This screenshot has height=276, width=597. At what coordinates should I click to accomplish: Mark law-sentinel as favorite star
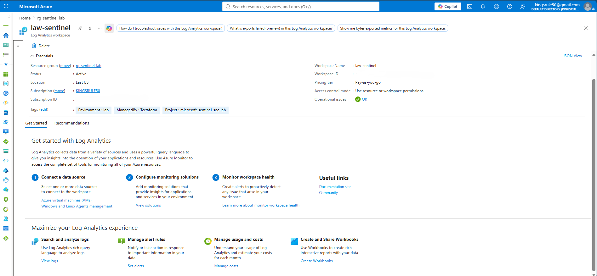[90, 28]
